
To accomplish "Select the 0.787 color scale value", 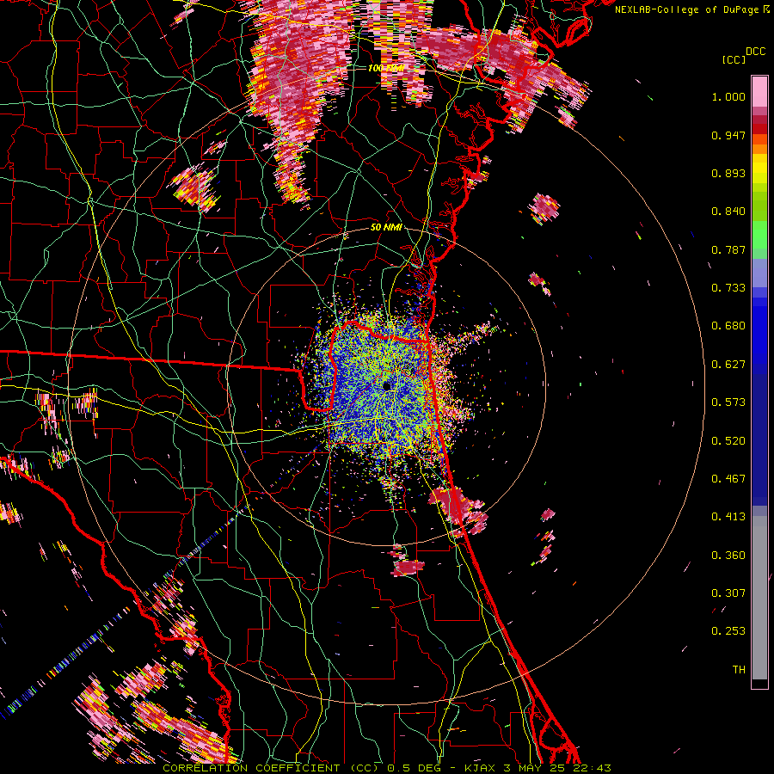I will pyautogui.click(x=728, y=249).
